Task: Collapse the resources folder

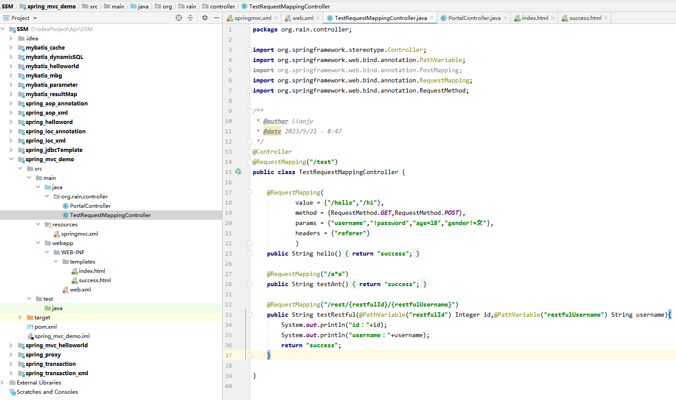Action: [x=38, y=225]
